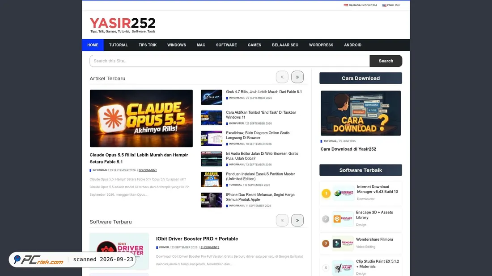
Task: Open Cara Download di Yasir252 link
Action: point(348,149)
